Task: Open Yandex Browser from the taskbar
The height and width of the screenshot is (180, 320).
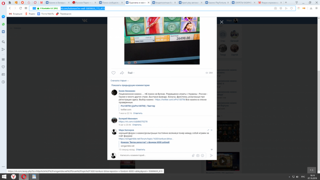Action: pyautogui.click(x=13, y=176)
